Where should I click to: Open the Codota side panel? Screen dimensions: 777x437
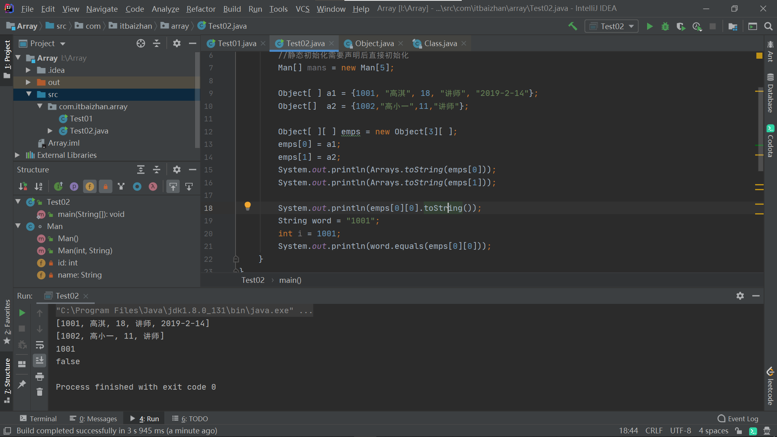(x=770, y=141)
